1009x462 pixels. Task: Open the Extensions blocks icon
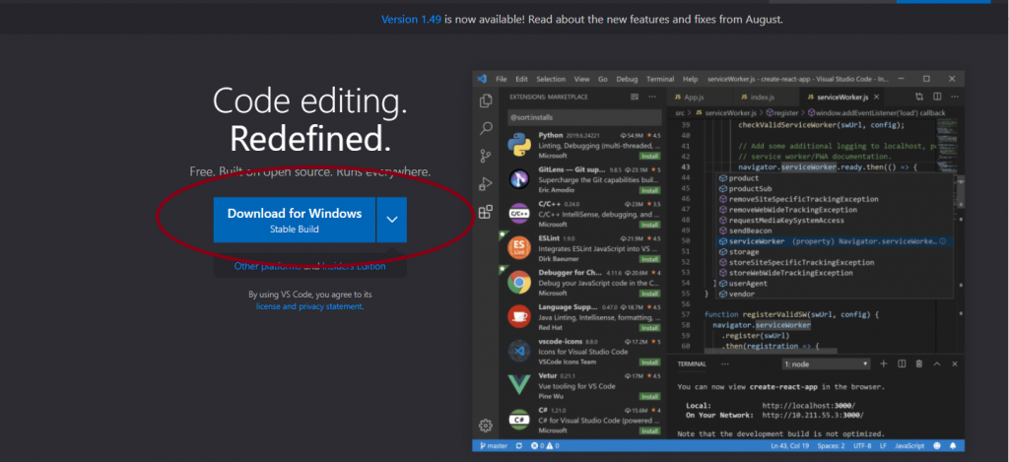click(x=486, y=212)
